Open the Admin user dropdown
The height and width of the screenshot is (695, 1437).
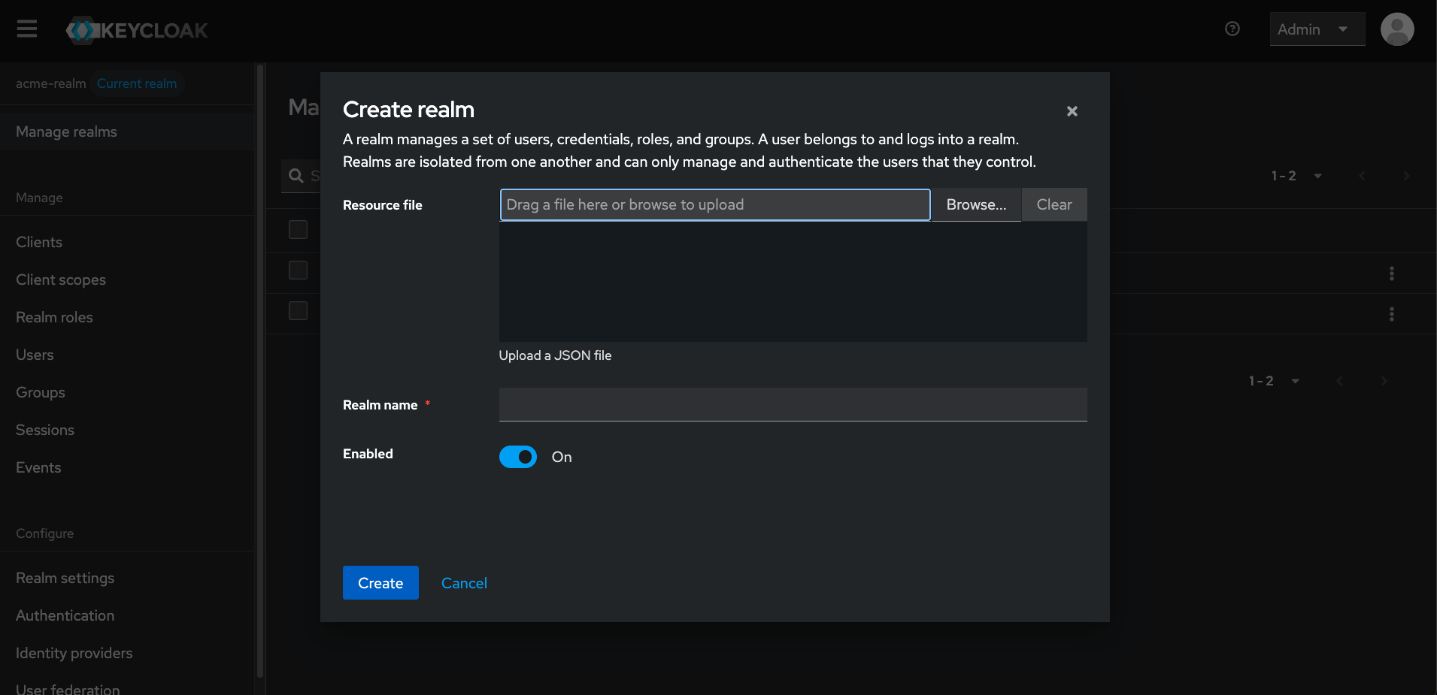[1316, 29]
